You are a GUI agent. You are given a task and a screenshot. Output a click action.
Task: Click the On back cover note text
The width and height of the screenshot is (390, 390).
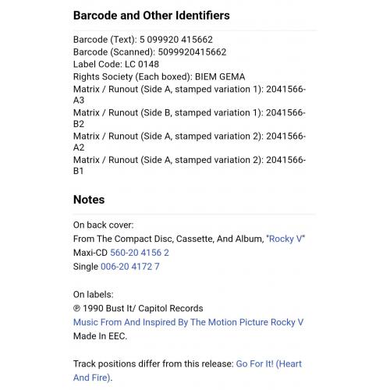(103, 225)
